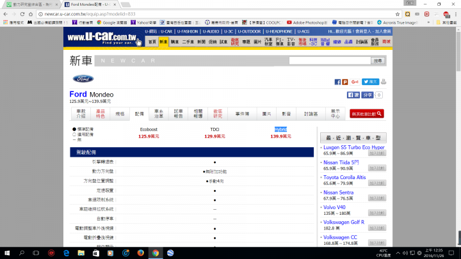This screenshot has width=461, height=259.
Task: Open Windows Start menu
Action: pyautogui.click(x=7, y=253)
